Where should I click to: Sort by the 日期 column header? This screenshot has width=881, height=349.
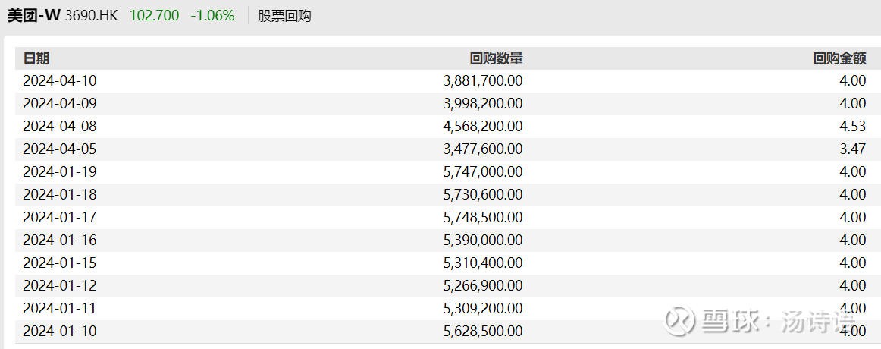[36, 58]
